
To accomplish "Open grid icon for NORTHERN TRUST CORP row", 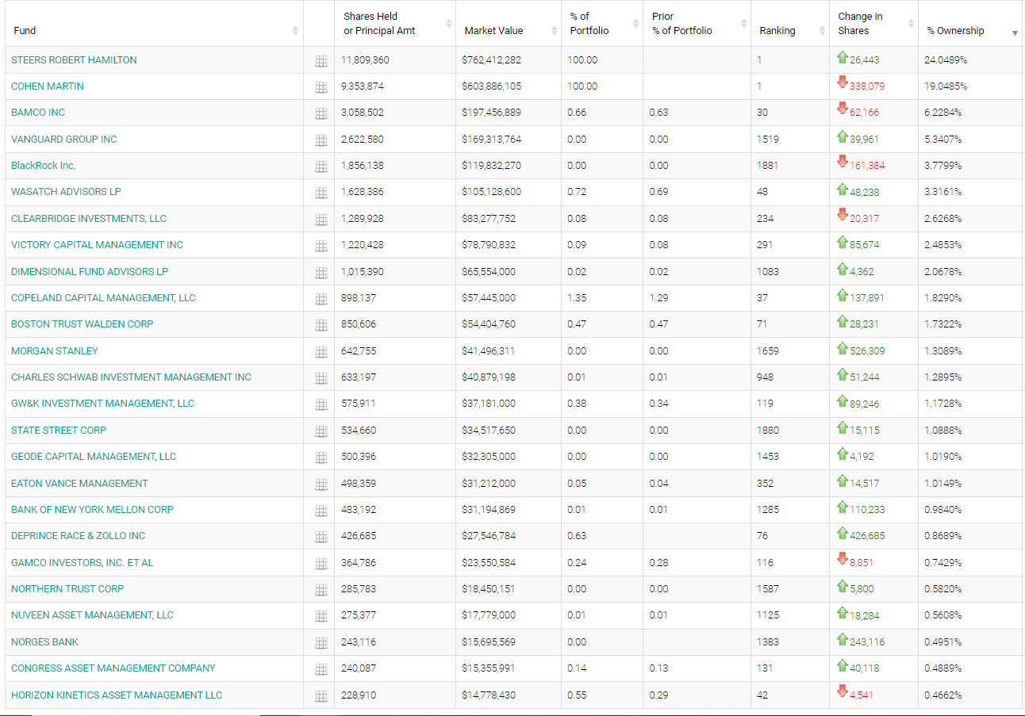I will pos(321,590).
